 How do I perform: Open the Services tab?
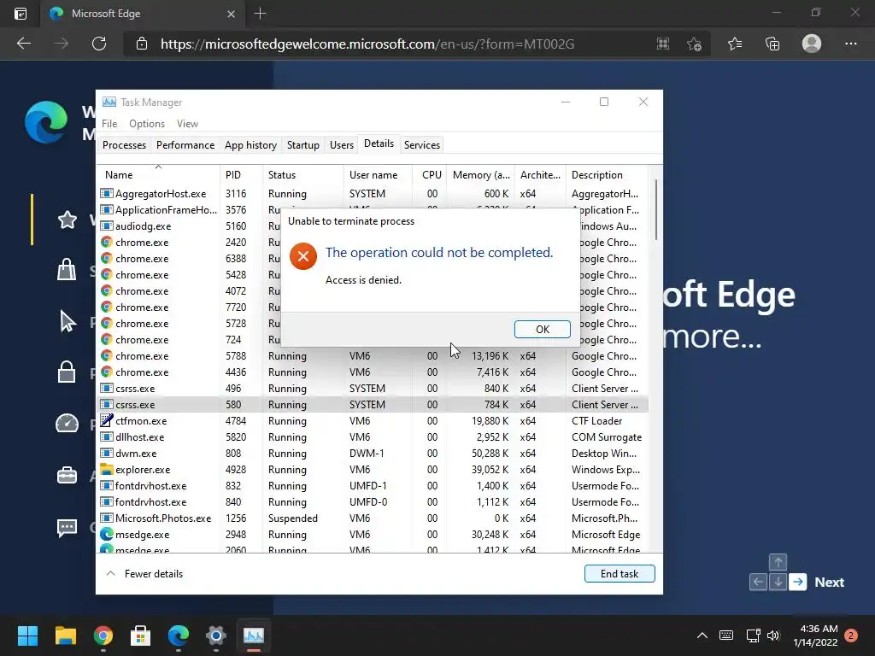(x=422, y=145)
